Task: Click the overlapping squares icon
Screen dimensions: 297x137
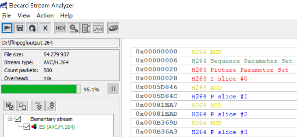Action: [x=22, y=106]
